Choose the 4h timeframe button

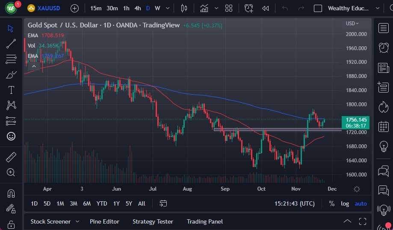pyautogui.click(x=137, y=8)
